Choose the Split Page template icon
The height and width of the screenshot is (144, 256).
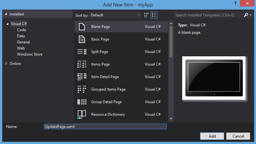point(82,52)
